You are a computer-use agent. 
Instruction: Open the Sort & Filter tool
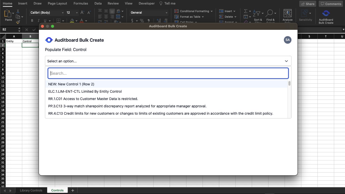click(258, 16)
